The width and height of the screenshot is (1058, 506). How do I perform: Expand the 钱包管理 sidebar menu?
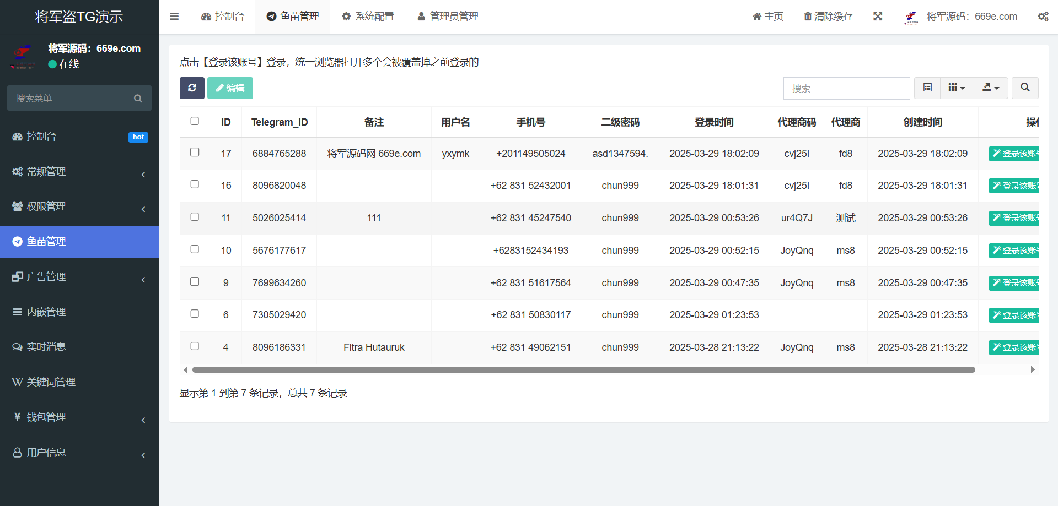tap(79, 417)
